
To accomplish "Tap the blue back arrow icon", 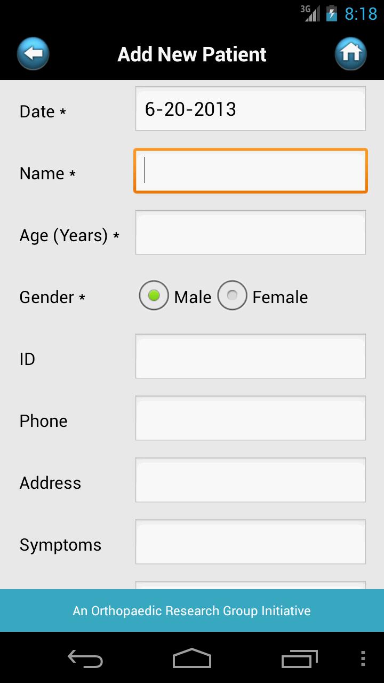I will pyautogui.click(x=33, y=54).
